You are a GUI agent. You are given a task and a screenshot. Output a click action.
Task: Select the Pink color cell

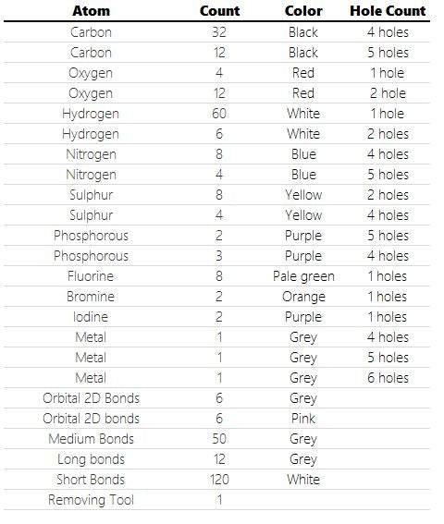[x=303, y=419]
